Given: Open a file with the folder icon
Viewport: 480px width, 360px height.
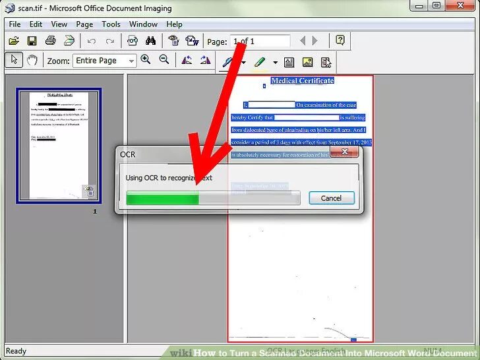Looking at the screenshot, I should click(x=14, y=41).
